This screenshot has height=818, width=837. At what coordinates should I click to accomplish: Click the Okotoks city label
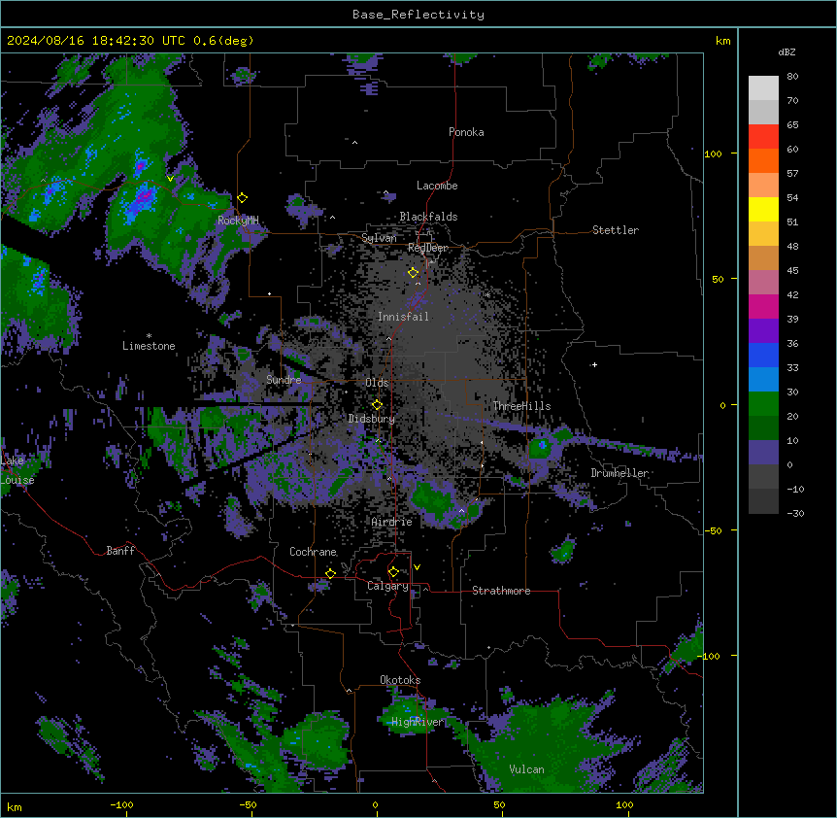click(x=400, y=680)
